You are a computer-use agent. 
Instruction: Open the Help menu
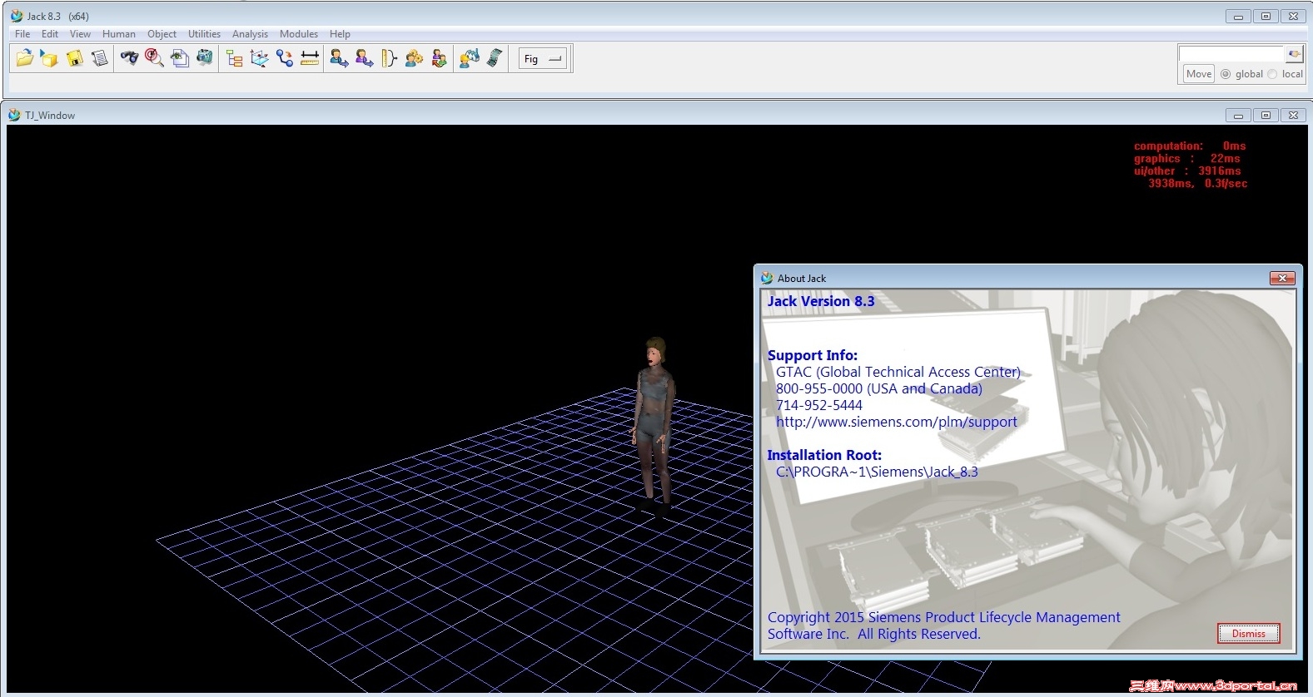tap(340, 34)
